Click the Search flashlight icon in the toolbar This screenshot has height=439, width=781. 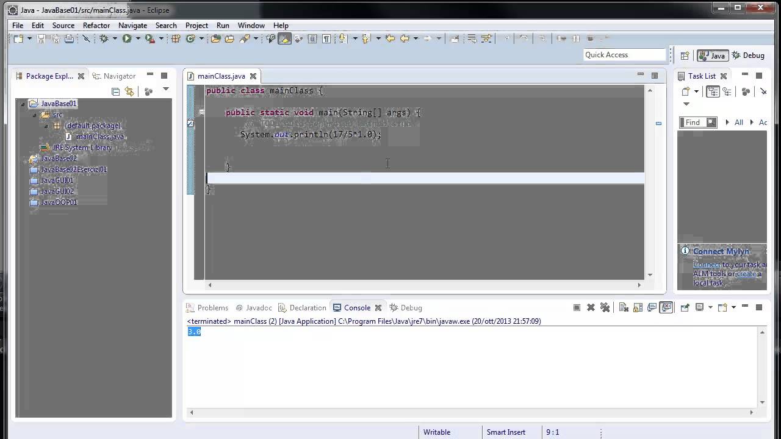(245, 38)
